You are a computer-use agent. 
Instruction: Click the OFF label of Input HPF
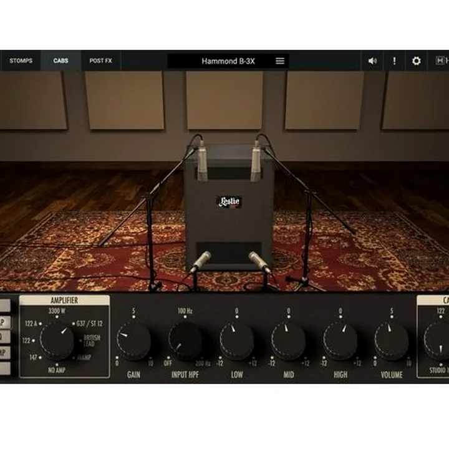click(x=168, y=364)
